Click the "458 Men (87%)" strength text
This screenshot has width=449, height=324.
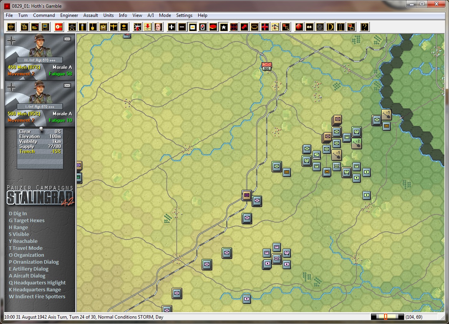point(24,67)
